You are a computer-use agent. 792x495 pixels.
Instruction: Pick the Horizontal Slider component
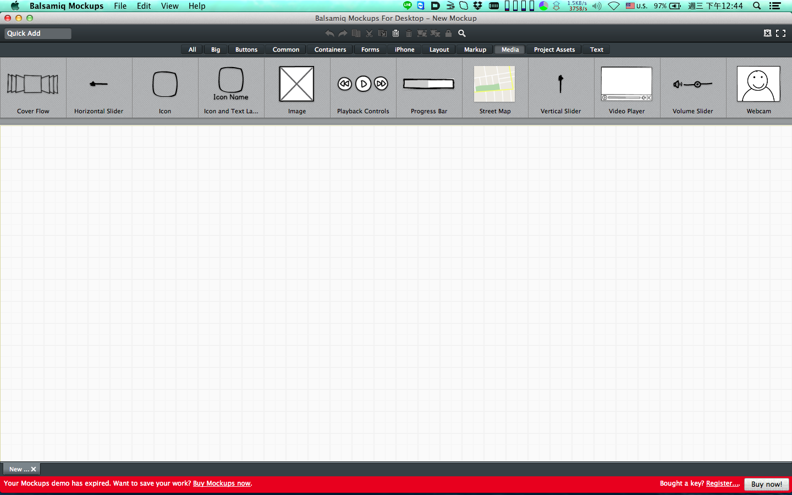[99, 88]
